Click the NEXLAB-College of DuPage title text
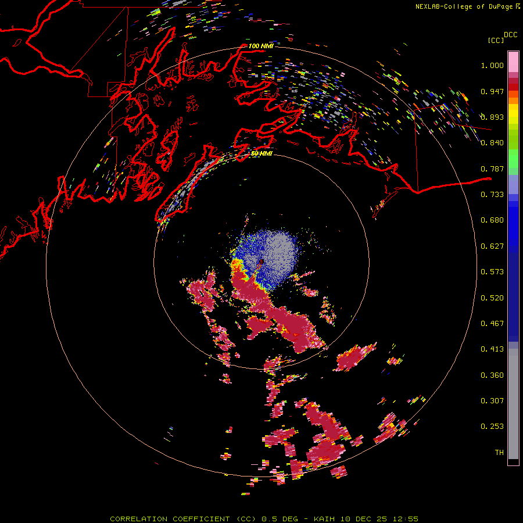 (x=464, y=6)
